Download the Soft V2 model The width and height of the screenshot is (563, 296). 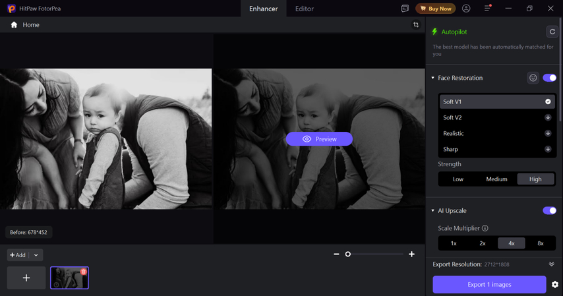click(x=548, y=117)
